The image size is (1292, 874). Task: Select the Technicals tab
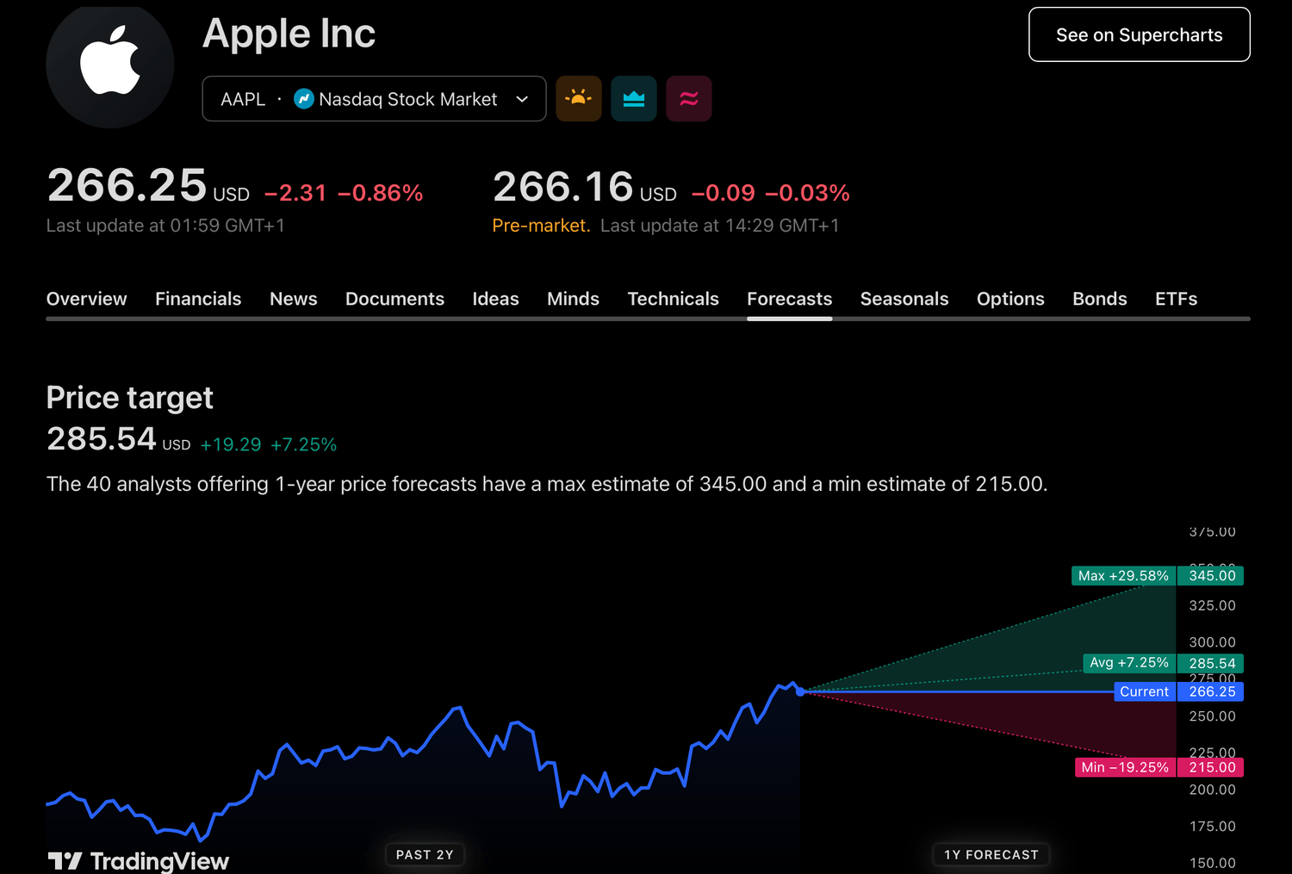click(673, 299)
